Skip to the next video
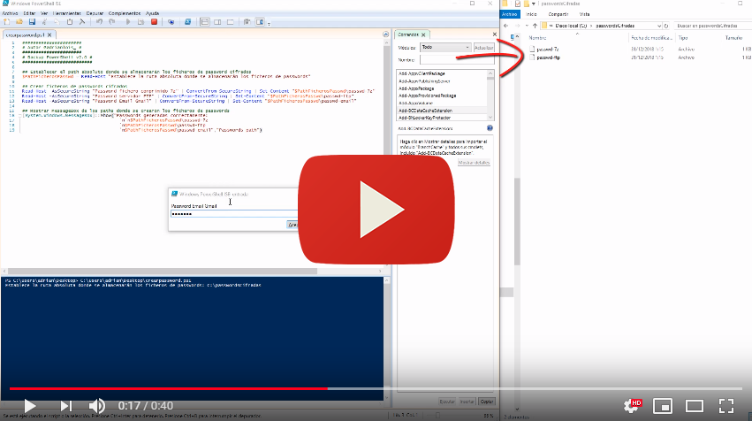Screen dimensions: 752x421 click(x=65, y=406)
